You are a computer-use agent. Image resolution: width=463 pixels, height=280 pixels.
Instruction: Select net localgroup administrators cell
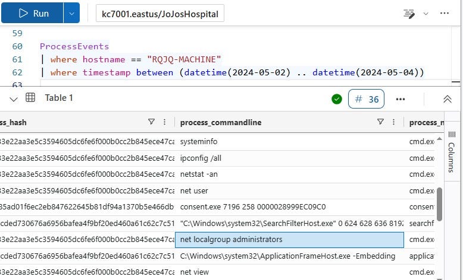[x=289, y=240]
